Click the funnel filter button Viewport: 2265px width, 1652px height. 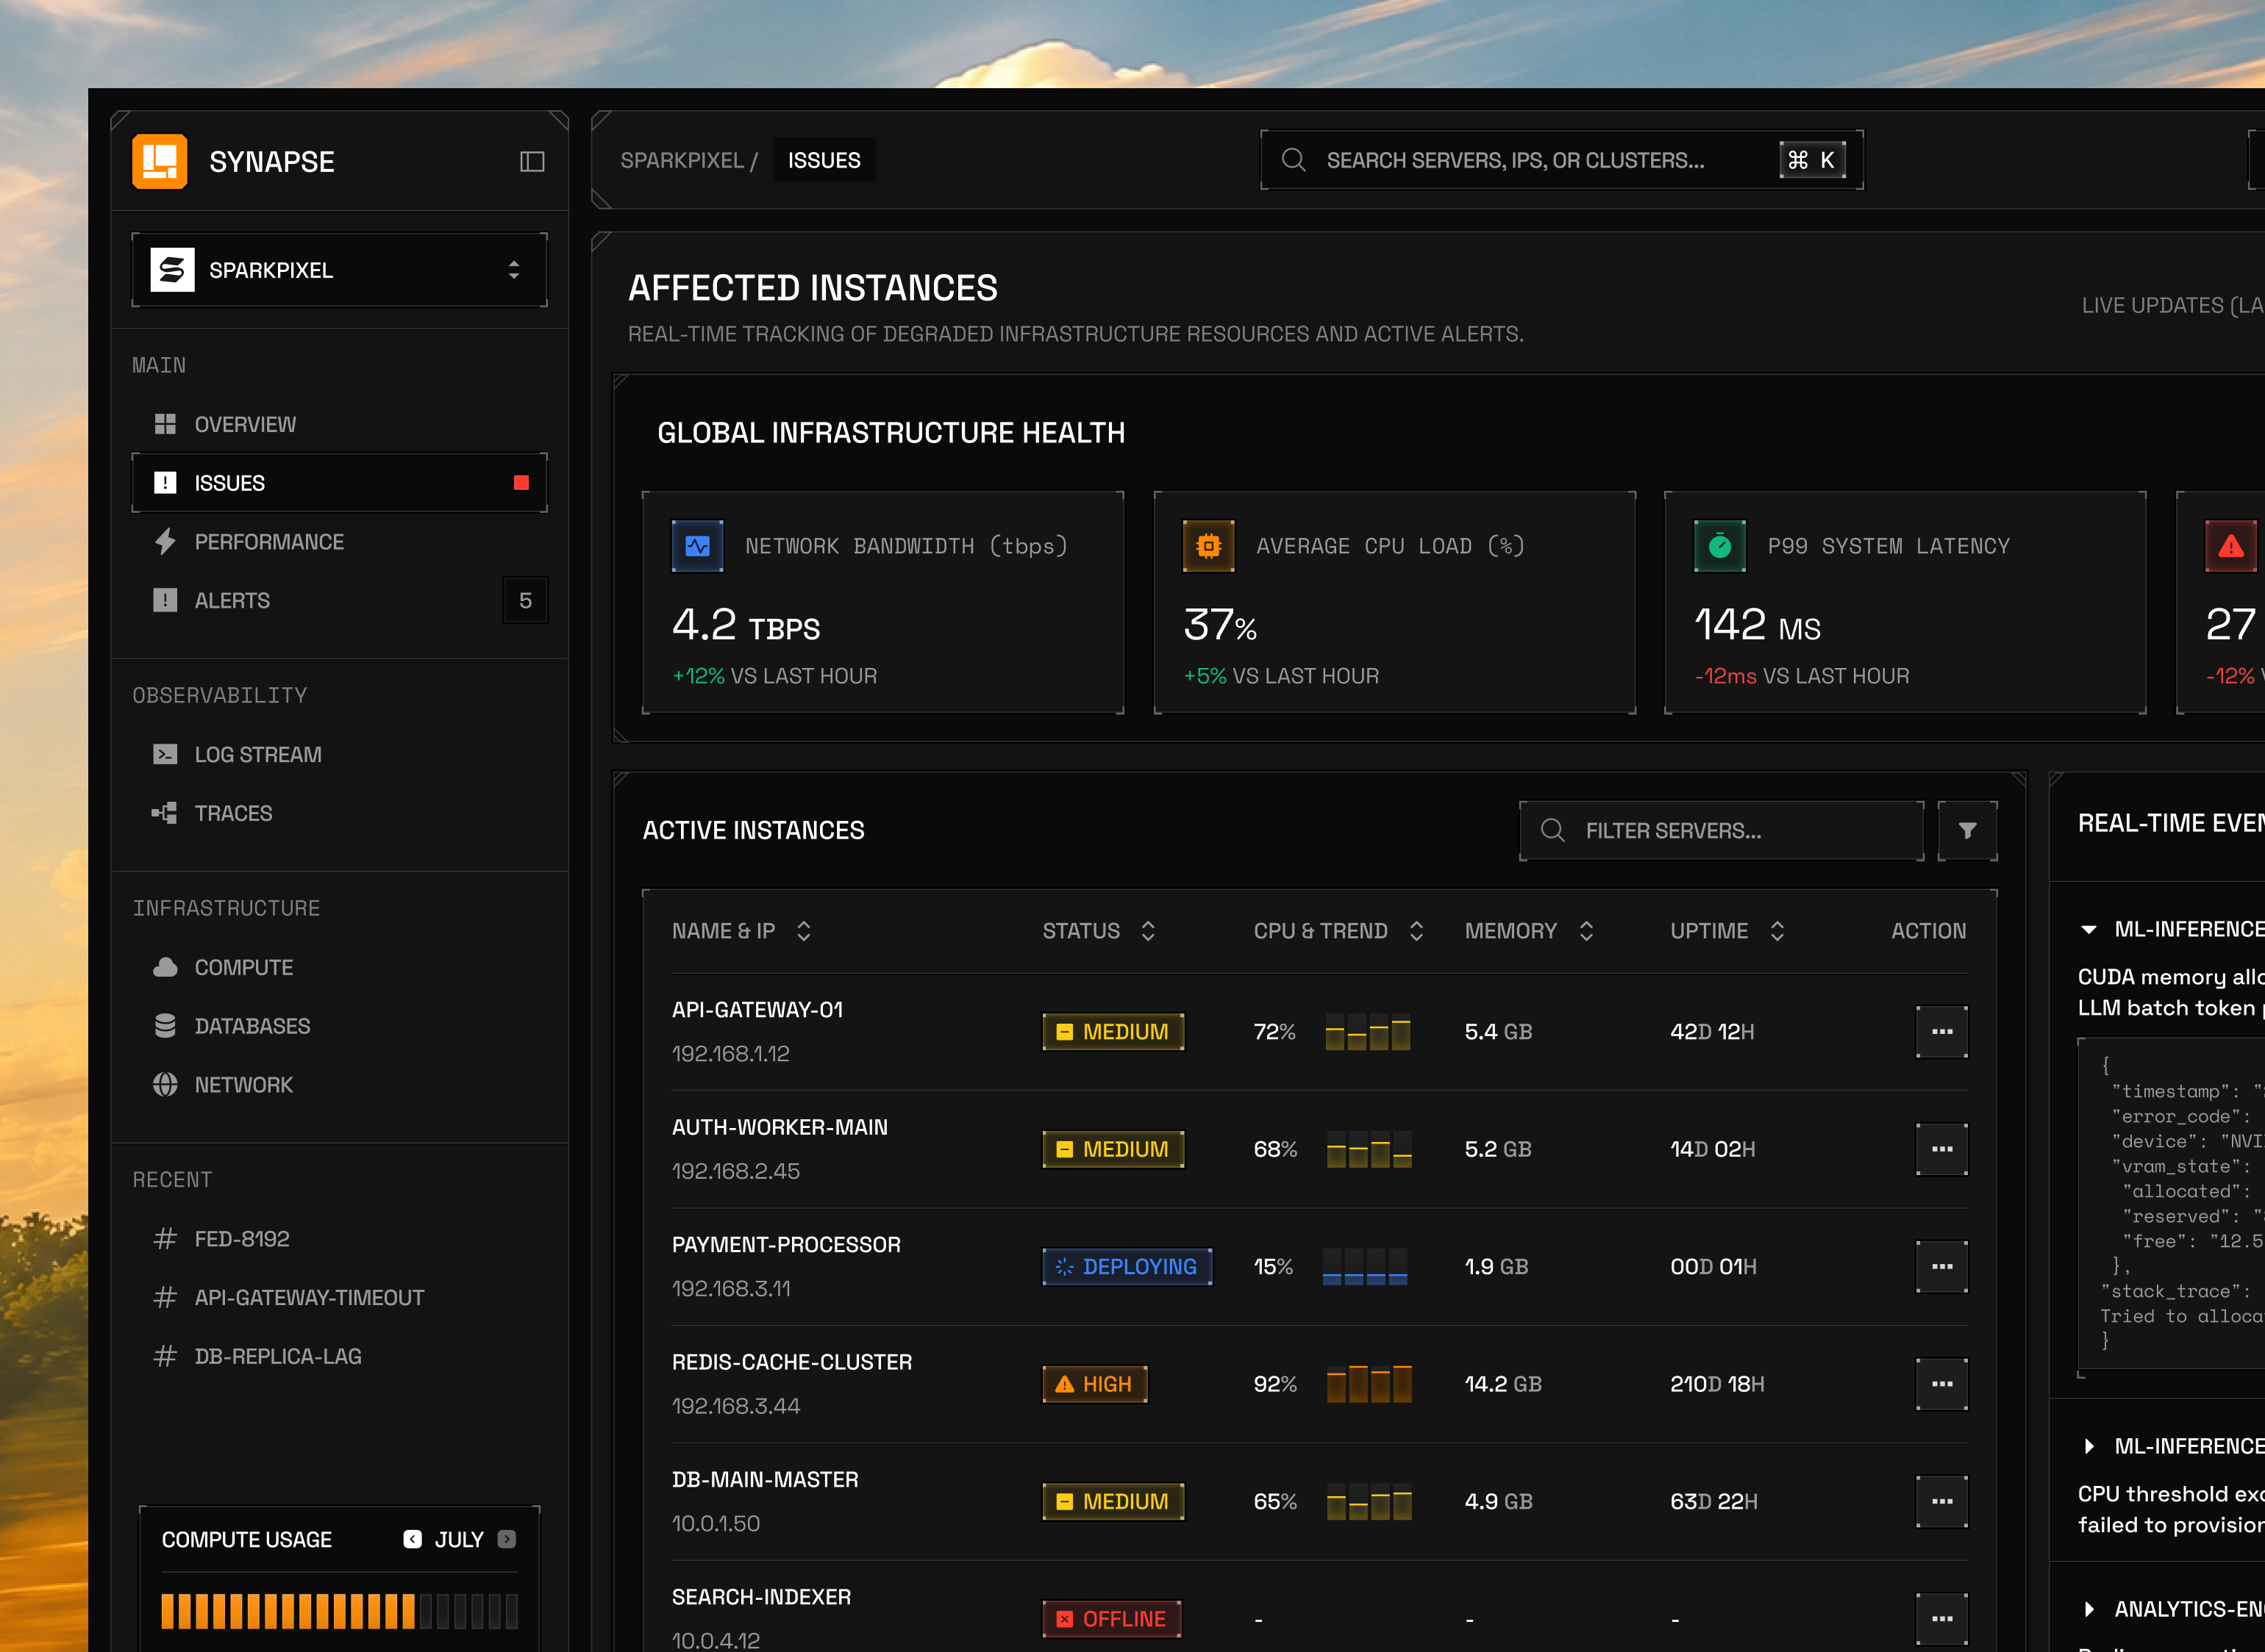click(x=1967, y=830)
